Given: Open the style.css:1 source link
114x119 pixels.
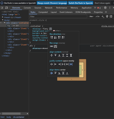Looking at the screenshot, I should (107, 26).
